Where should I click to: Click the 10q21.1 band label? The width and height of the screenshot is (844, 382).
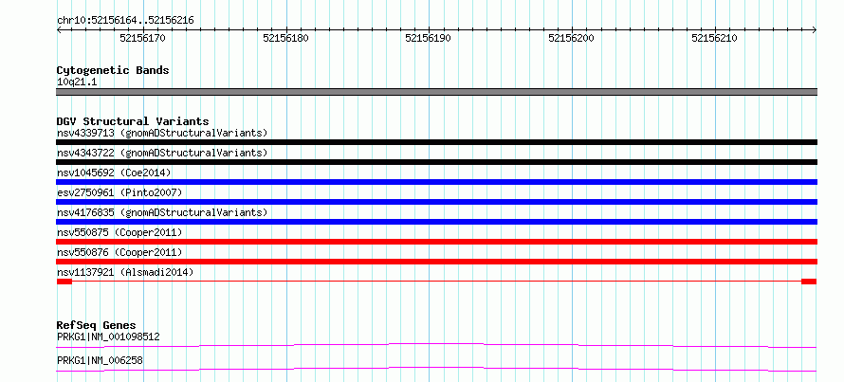pos(77,82)
